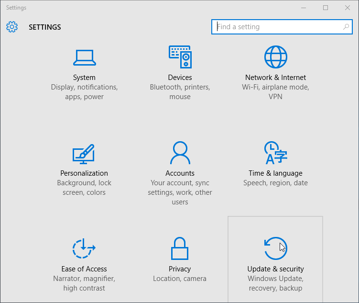The image size is (359, 303).
Task: Open the Network & Internet globe icon
Action: (x=276, y=57)
